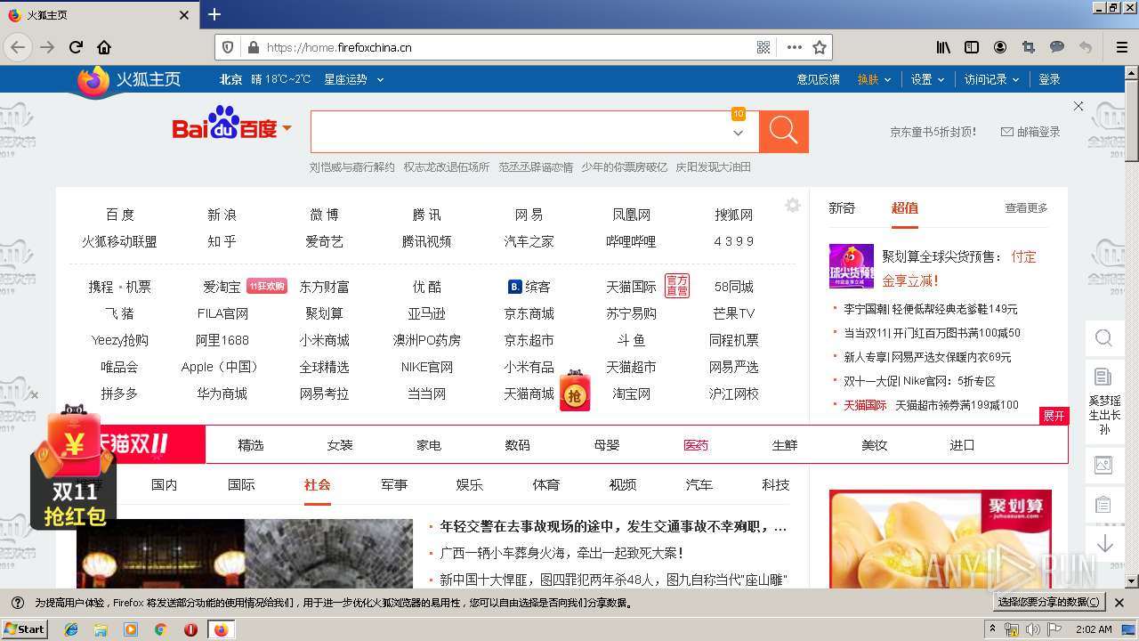Open the 意见反馈 feedback link

[x=819, y=79]
